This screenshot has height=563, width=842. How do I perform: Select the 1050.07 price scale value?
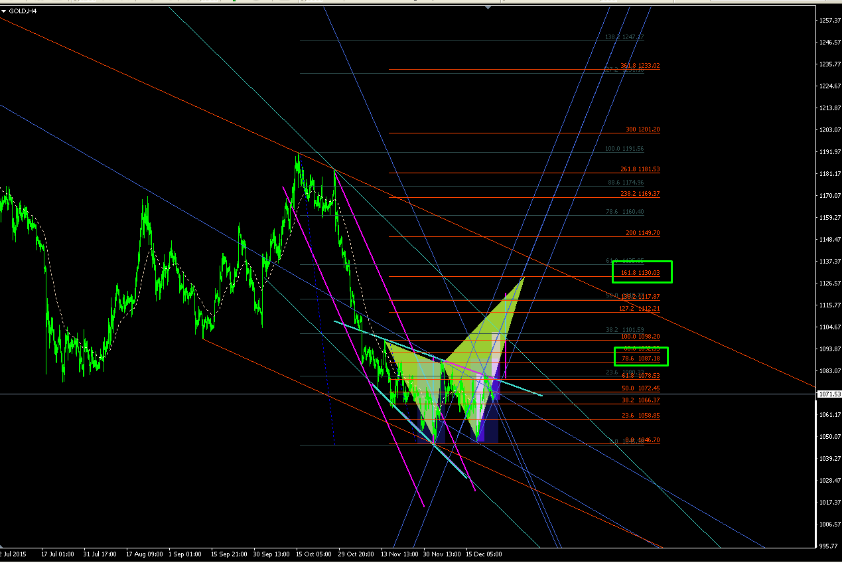click(830, 437)
